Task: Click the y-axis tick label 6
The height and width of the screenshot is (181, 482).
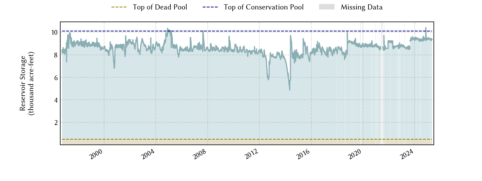Action: point(56,78)
